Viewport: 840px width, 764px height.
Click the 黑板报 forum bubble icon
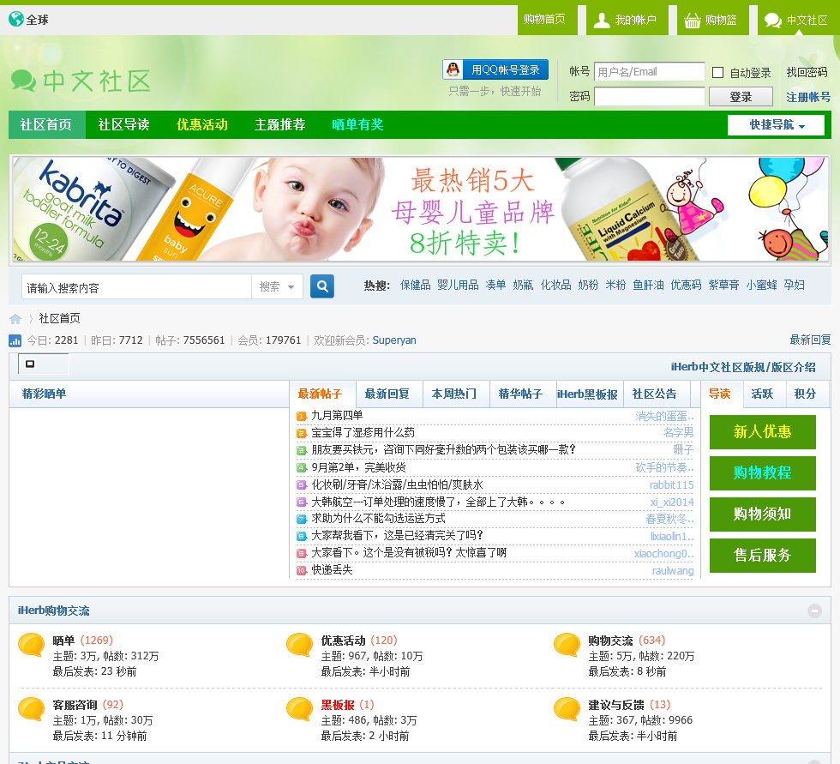point(299,709)
